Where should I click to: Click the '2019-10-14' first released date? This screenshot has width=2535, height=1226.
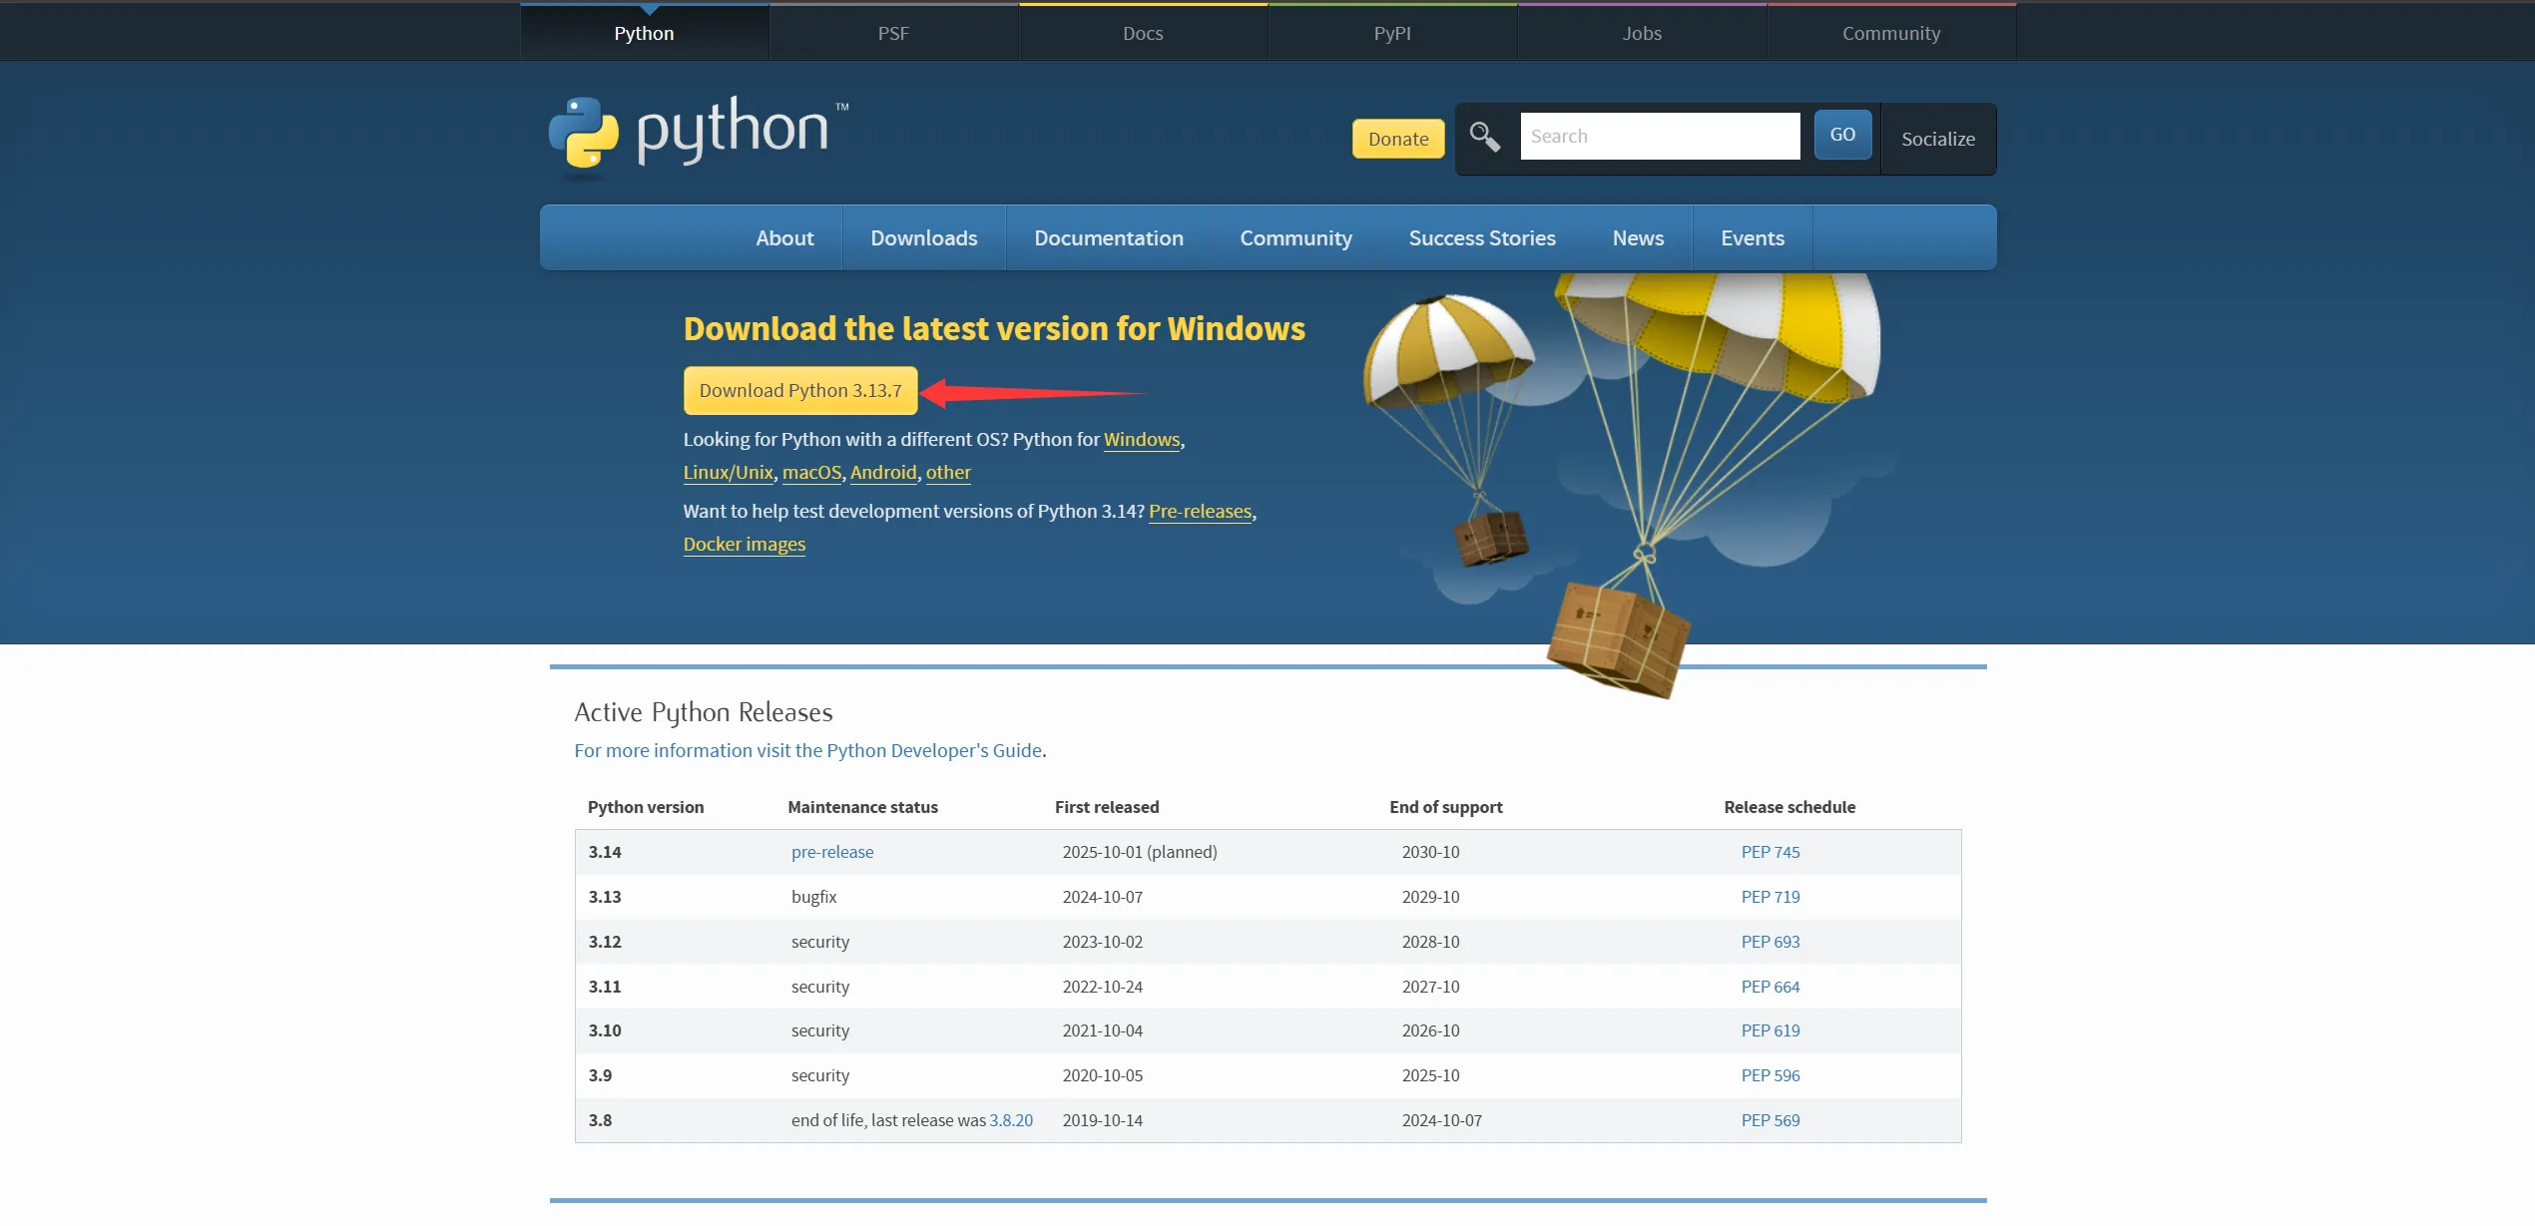tap(1103, 1120)
